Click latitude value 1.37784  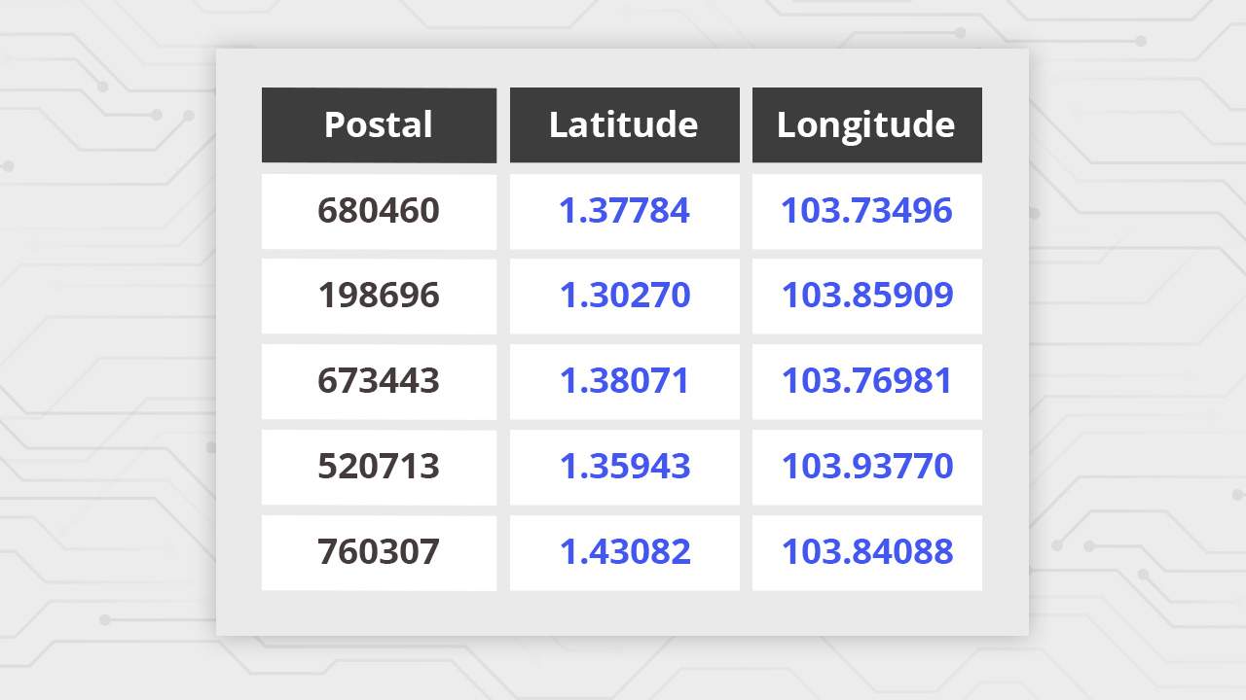[624, 211]
